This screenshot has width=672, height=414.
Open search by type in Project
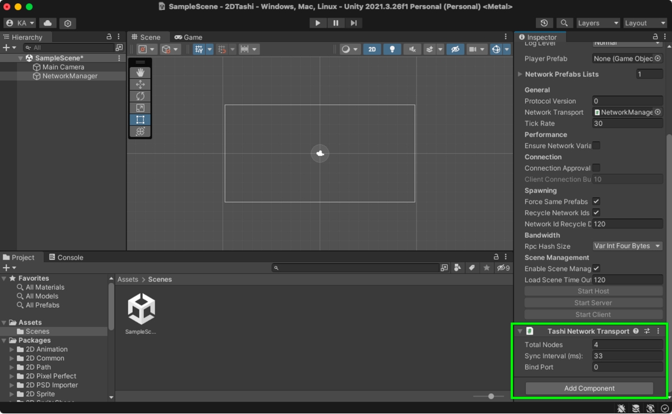458,268
